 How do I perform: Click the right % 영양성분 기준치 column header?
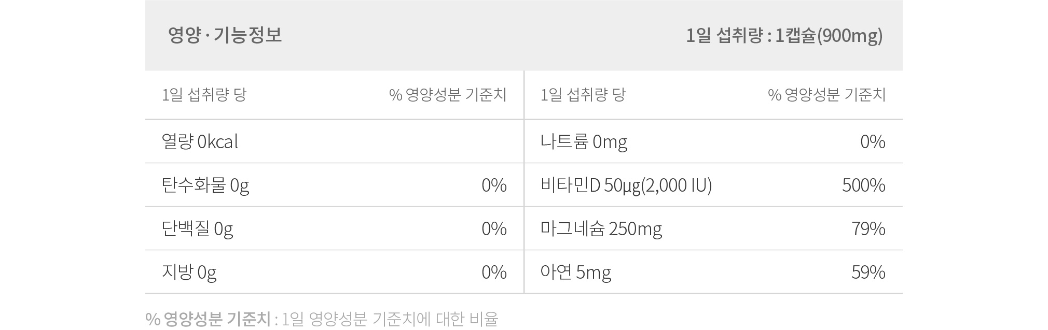coord(827,95)
